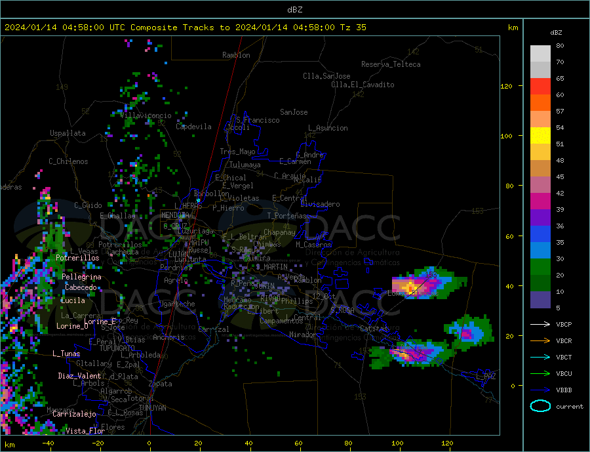
Task: Click the TUNUYAN label
Action: click(x=152, y=408)
